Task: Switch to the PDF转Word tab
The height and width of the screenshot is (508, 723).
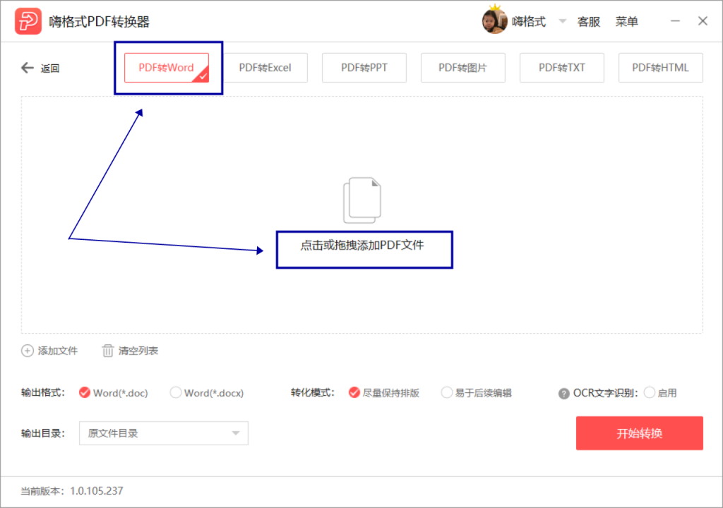Action: click(x=167, y=68)
